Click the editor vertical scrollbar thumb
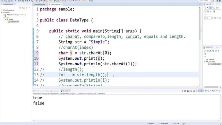 pyautogui.click(x=200, y=24)
